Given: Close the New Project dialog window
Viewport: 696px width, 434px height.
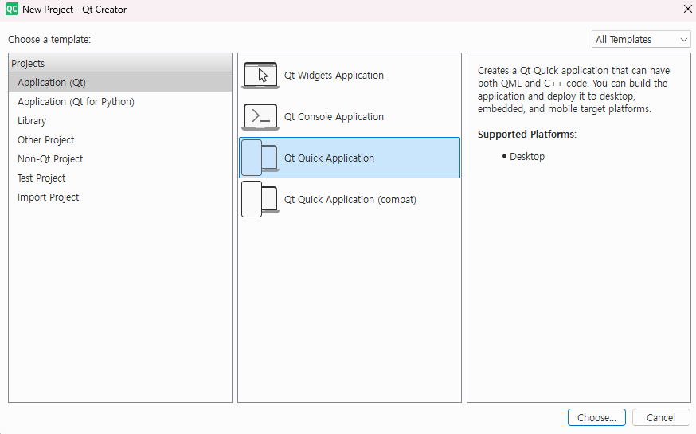Looking at the screenshot, I should (687, 10).
